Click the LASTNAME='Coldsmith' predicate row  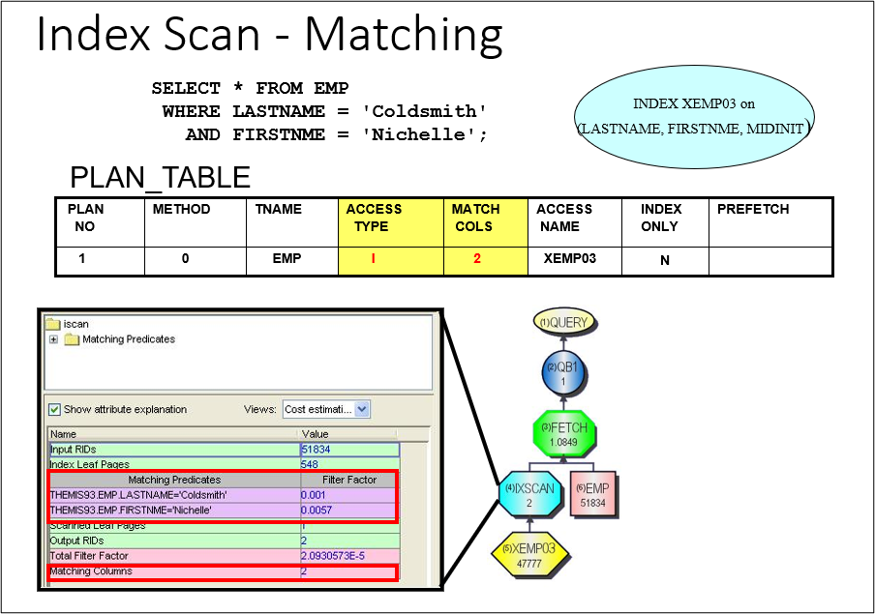coord(173,494)
